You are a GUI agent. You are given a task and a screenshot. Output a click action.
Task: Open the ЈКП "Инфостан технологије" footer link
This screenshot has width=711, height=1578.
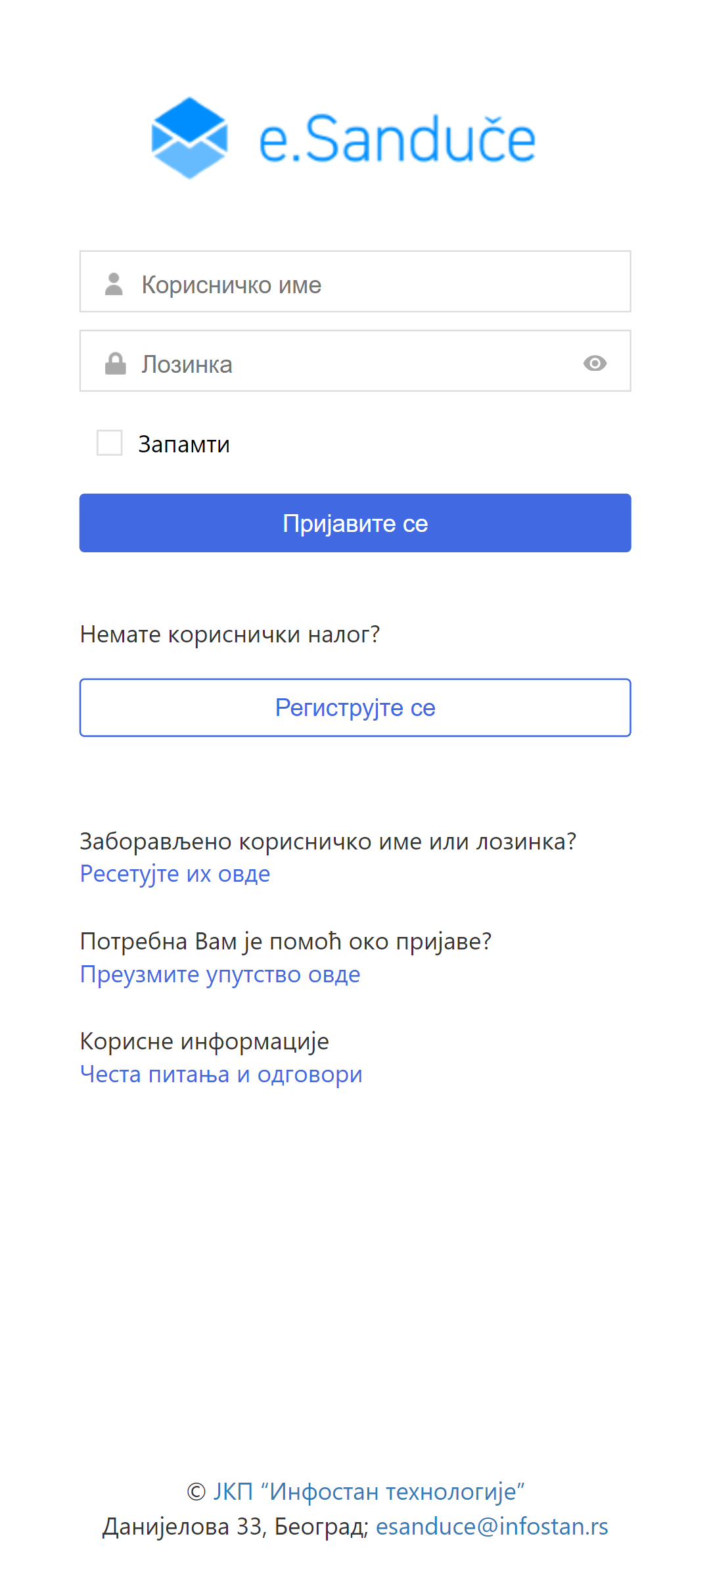coord(369,1492)
